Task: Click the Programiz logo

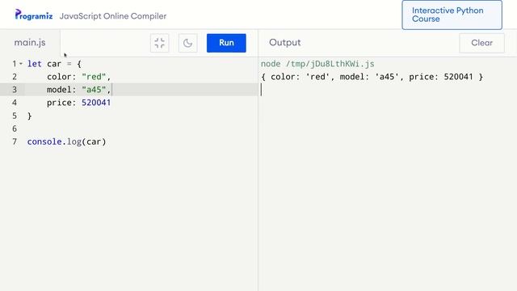Action: point(34,15)
